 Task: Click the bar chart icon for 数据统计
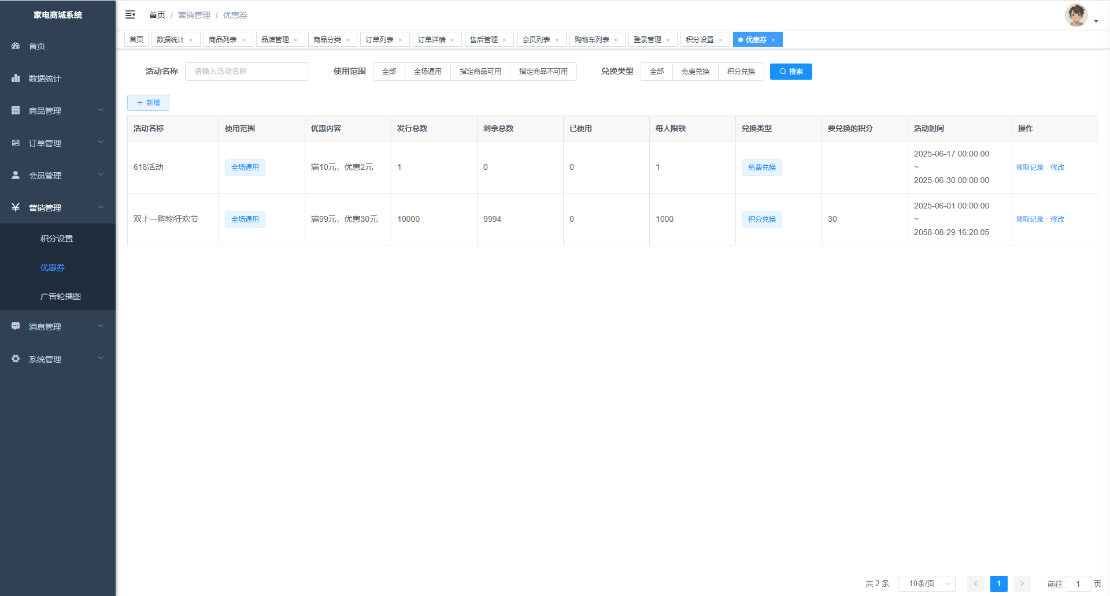click(x=16, y=78)
